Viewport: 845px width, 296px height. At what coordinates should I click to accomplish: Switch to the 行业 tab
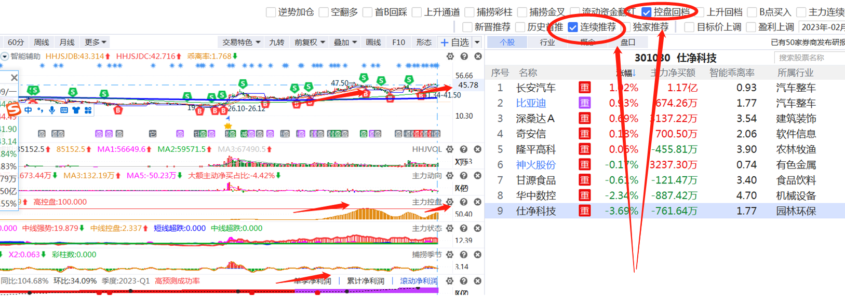[547, 43]
